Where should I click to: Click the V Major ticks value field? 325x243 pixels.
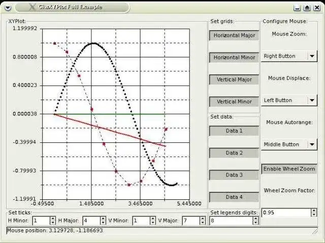[x=191, y=221]
